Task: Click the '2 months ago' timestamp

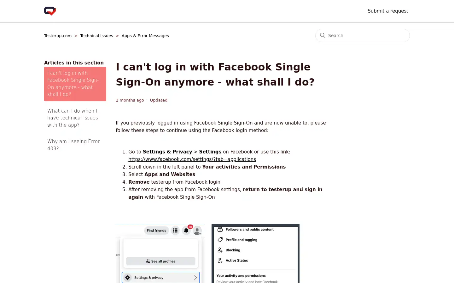Action: tap(130, 100)
